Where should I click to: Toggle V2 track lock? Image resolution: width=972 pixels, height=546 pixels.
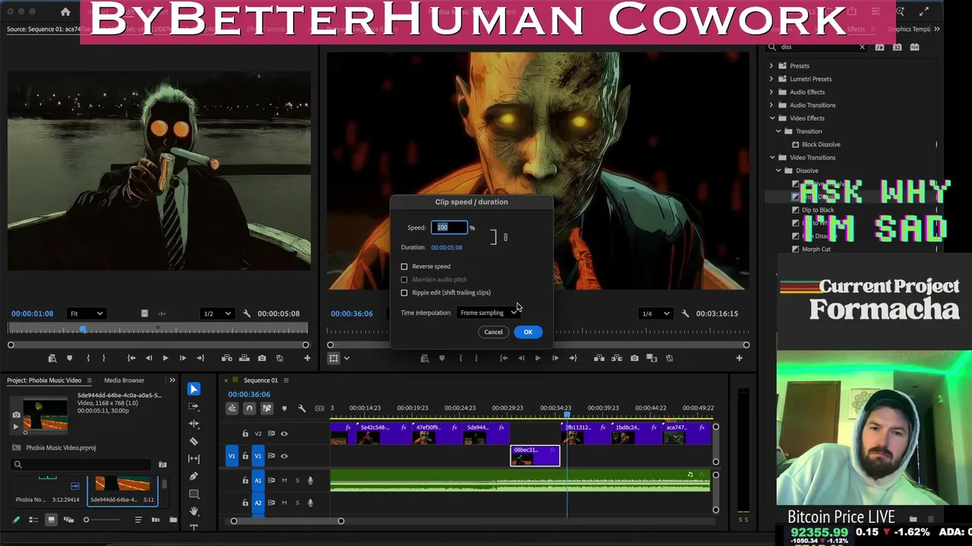(245, 434)
